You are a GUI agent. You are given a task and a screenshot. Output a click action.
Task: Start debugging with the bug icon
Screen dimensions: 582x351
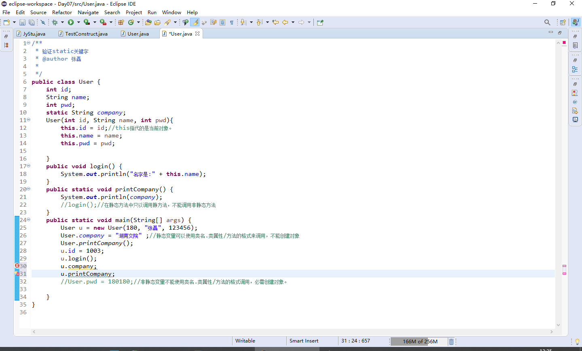pos(55,22)
